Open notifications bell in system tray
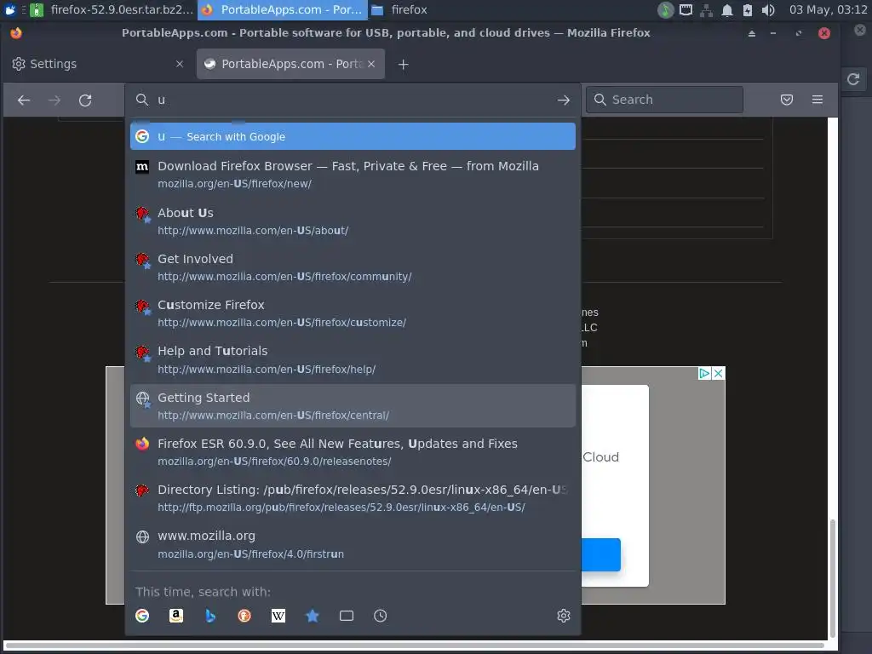Image resolution: width=872 pixels, height=654 pixels. [x=727, y=10]
